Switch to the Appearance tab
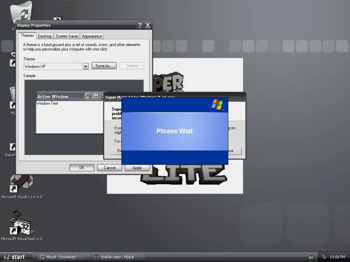350x262 pixels. pos(92,36)
